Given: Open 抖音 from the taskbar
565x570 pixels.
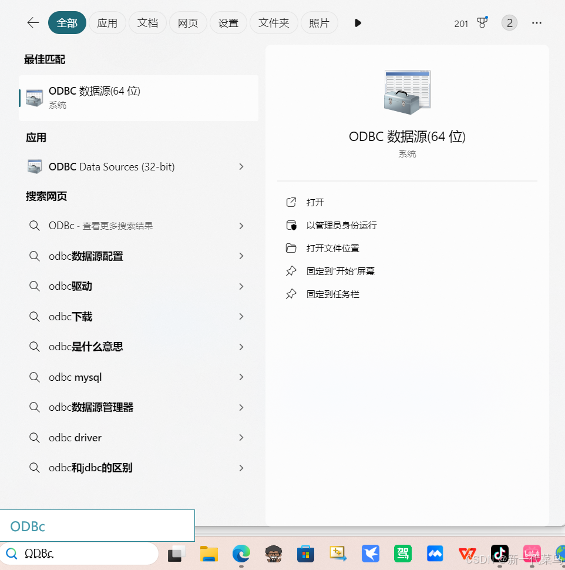Looking at the screenshot, I should click(x=499, y=553).
